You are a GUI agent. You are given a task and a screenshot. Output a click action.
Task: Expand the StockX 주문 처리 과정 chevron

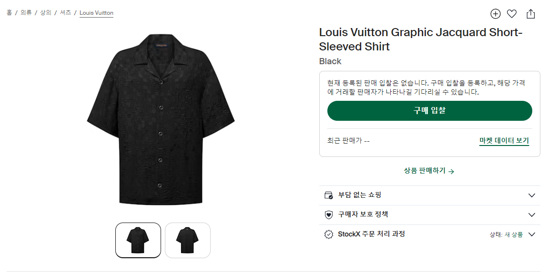[x=532, y=234]
